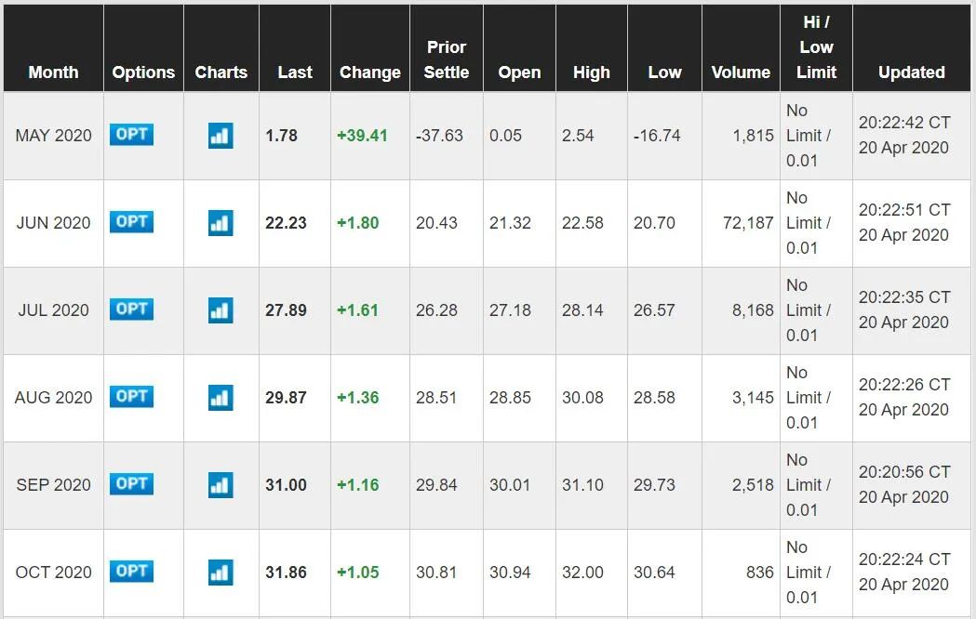
Task: Click the OPT button for JUN 2020
Action: pyautogui.click(x=131, y=222)
